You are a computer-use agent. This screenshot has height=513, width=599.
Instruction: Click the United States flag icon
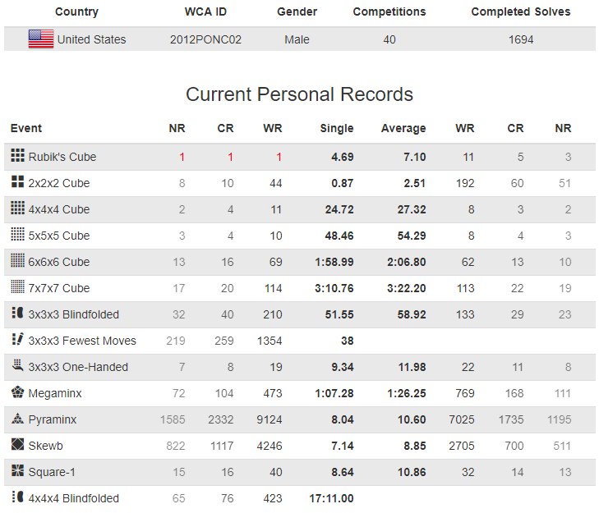[41, 39]
